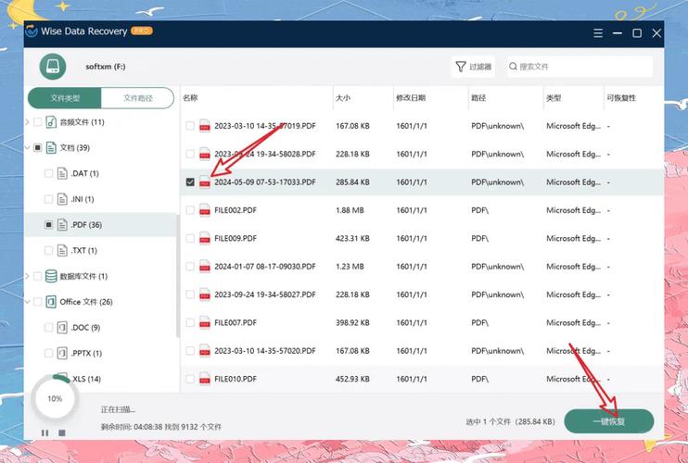The image size is (688, 463).
Task: Click PDF icon of 2023-03-10 14-35-57020.PDF
Action: tap(205, 351)
